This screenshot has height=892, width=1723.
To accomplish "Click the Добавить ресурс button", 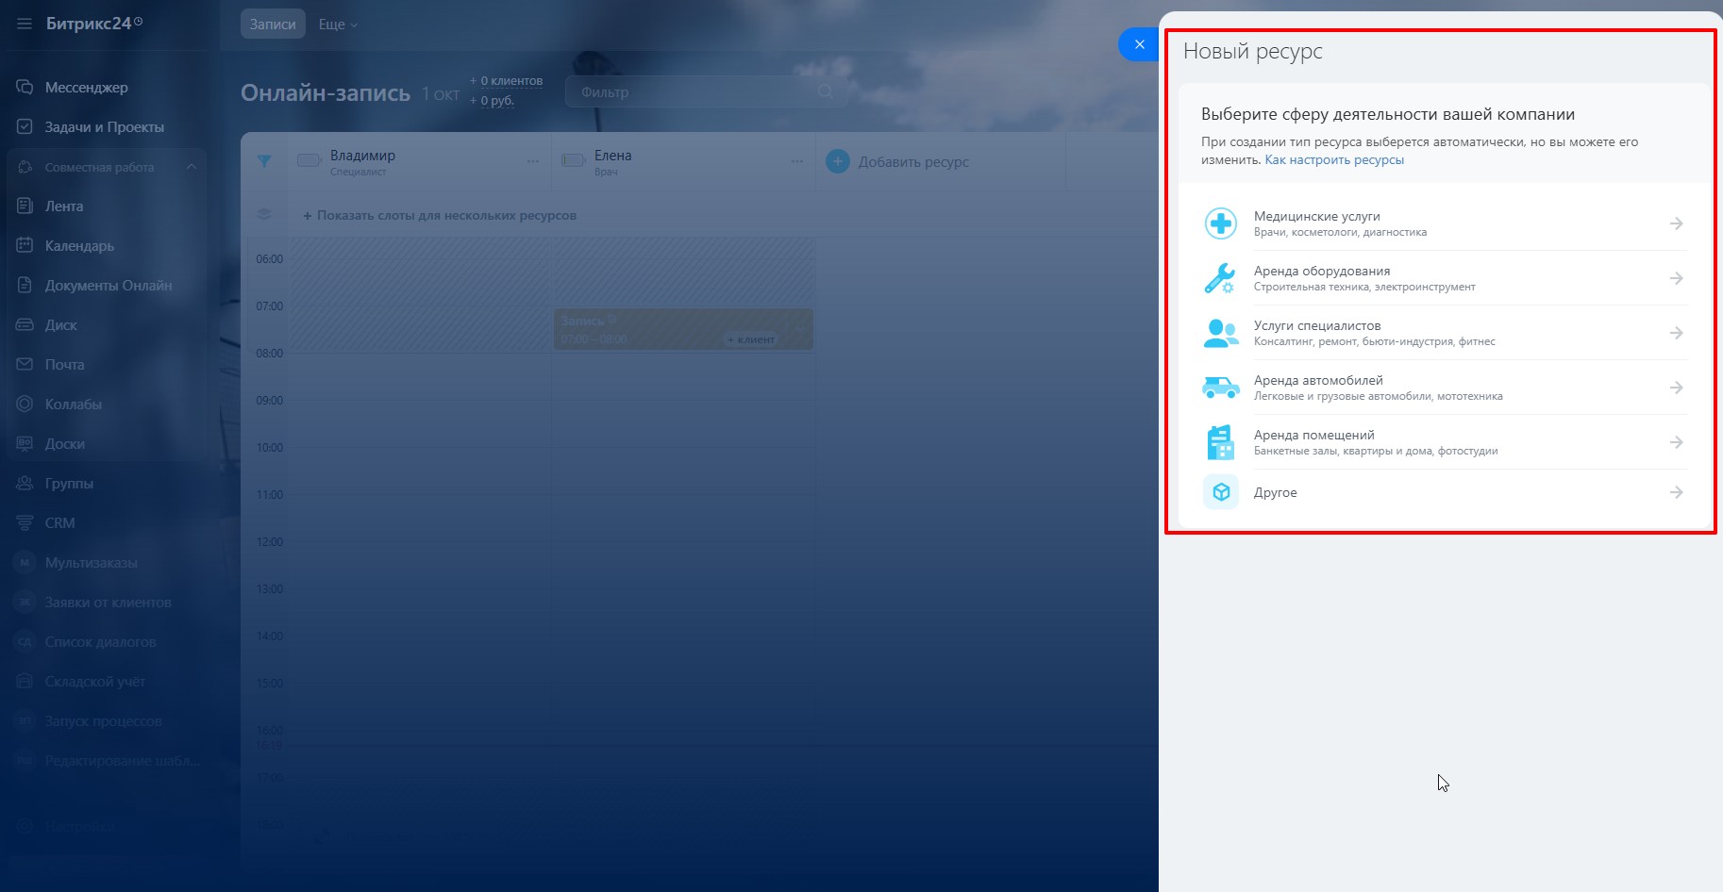I will [897, 161].
